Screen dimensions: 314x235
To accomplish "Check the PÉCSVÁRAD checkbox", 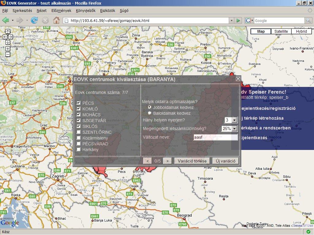I will click(78, 144).
